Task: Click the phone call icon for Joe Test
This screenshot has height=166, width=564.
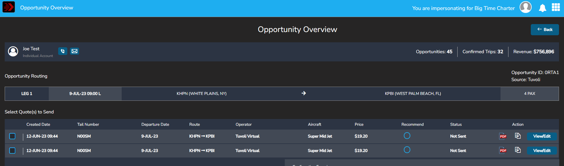Action: (x=63, y=51)
